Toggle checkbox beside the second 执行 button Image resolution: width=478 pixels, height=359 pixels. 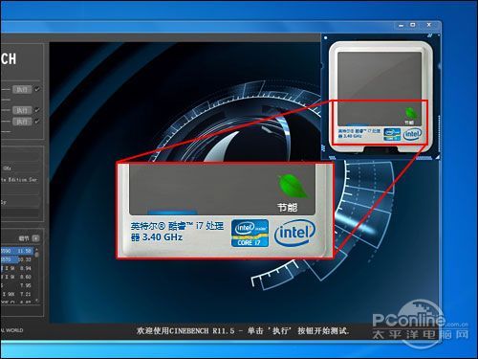point(37,110)
